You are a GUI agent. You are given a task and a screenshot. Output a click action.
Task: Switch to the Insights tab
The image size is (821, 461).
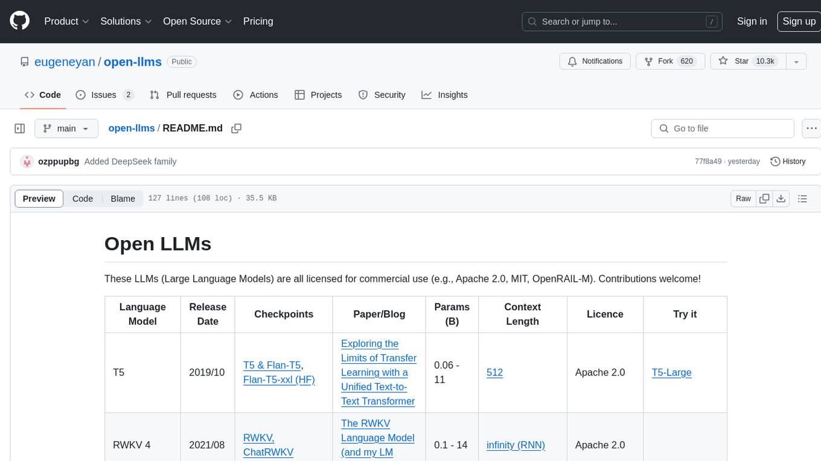tap(444, 95)
